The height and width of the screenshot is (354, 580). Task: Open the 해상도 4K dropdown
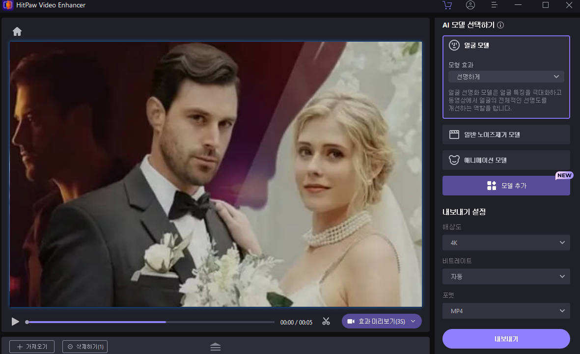point(506,243)
